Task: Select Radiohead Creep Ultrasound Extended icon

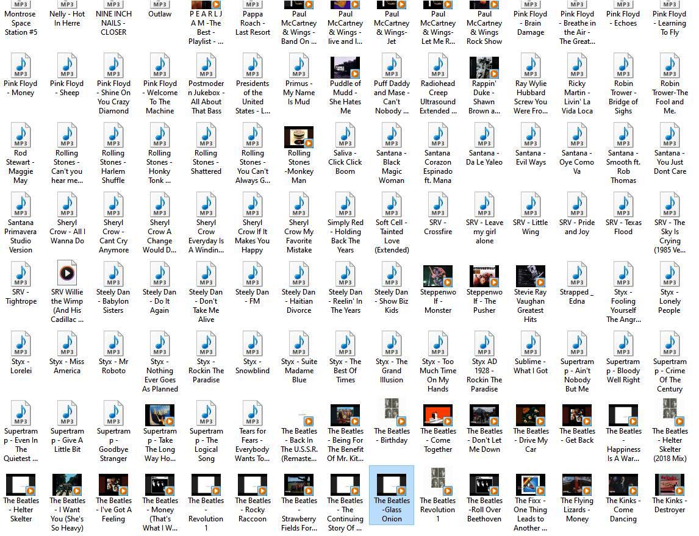Action: coord(438,66)
